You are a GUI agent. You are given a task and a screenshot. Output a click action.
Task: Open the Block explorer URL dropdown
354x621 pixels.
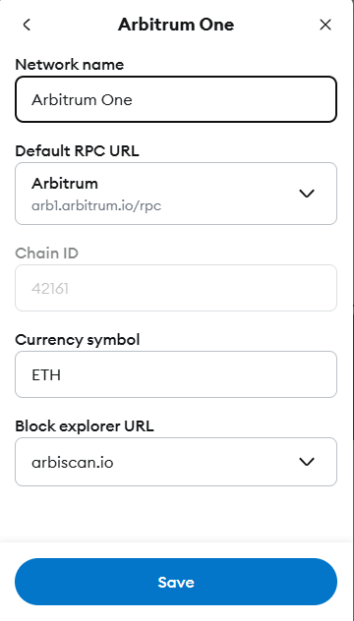[176, 462]
